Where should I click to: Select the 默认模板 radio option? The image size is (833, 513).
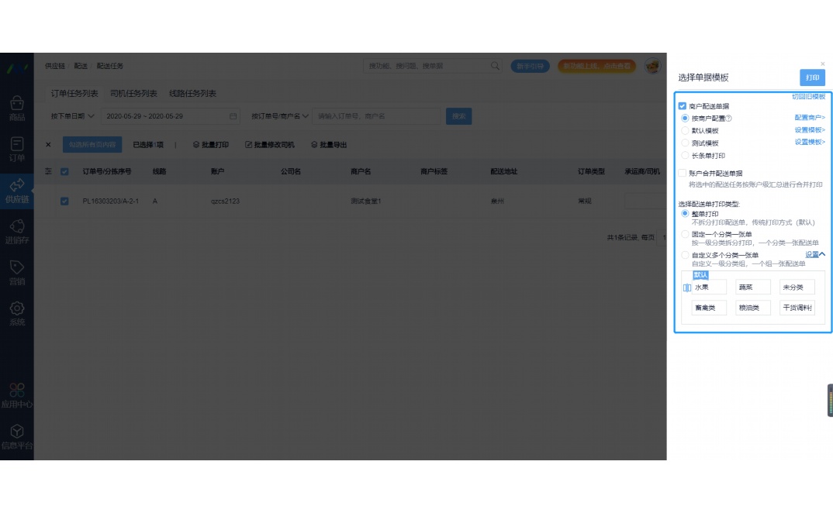685,131
